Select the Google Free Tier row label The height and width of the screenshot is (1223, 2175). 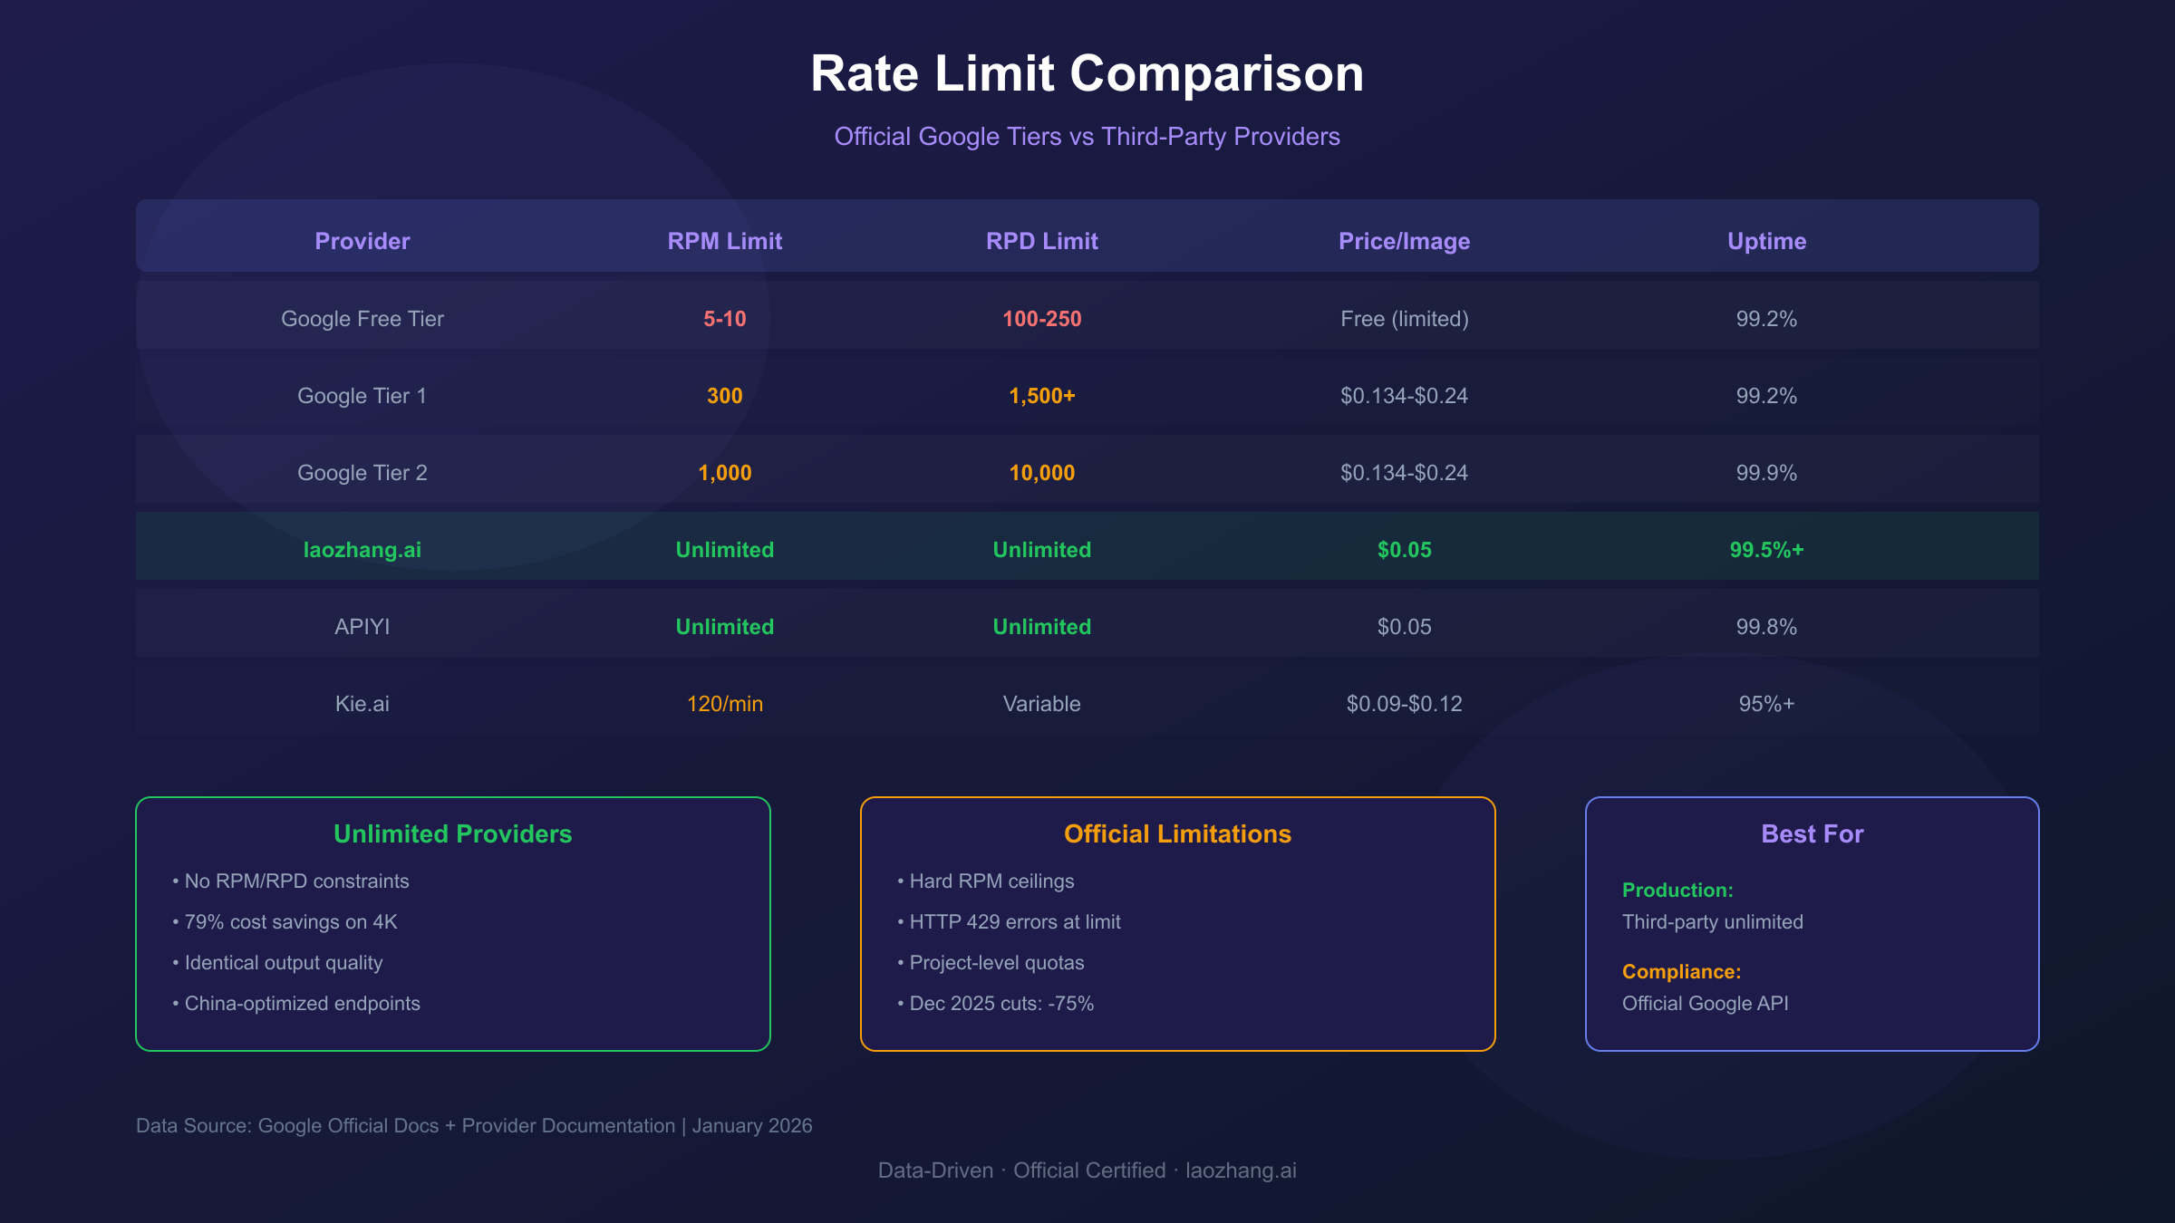tap(362, 319)
